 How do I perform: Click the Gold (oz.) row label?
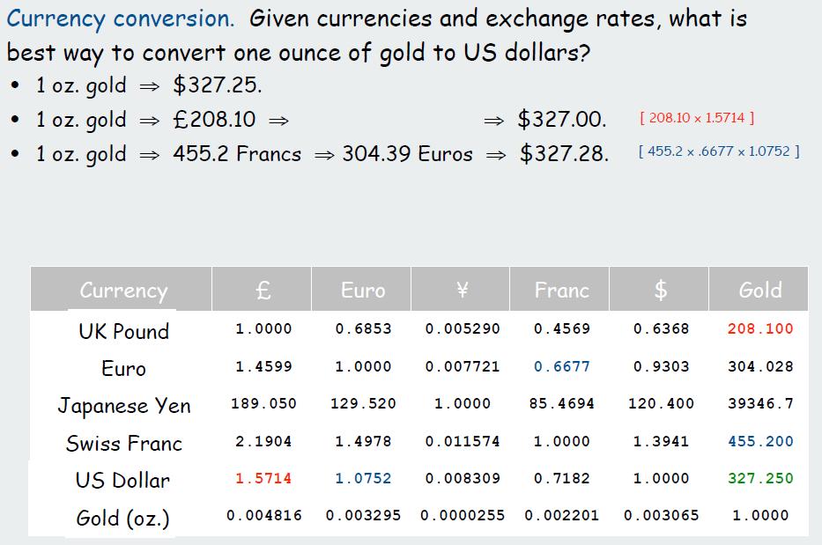(122, 519)
